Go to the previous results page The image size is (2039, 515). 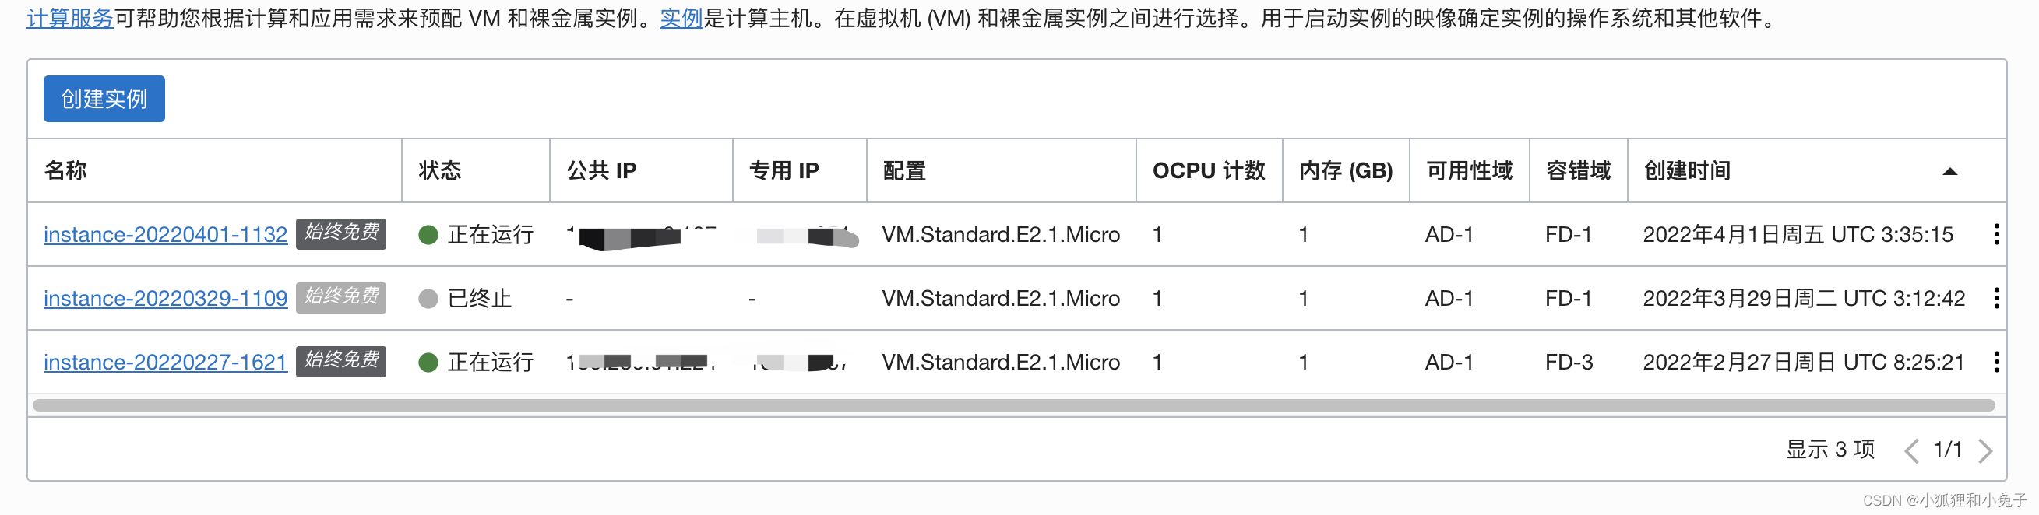point(1911,450)
